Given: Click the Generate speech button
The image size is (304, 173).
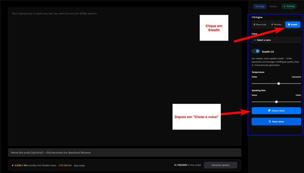Looking at the screenshot, I should pos(221,165).
